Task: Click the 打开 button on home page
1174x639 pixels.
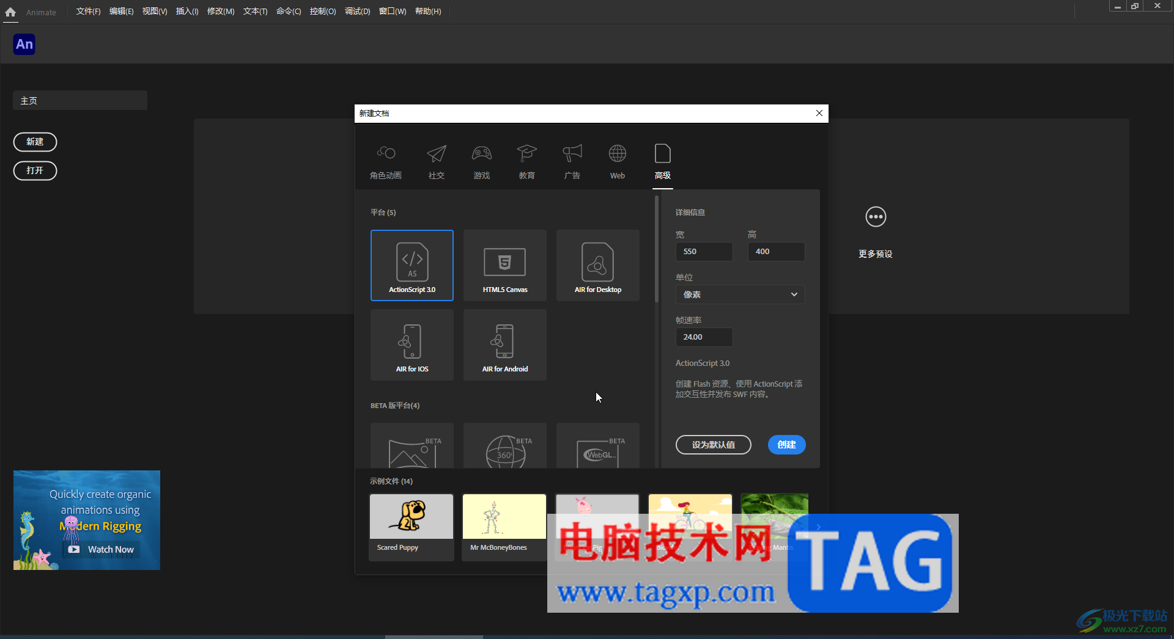Action: pos(35,170)
